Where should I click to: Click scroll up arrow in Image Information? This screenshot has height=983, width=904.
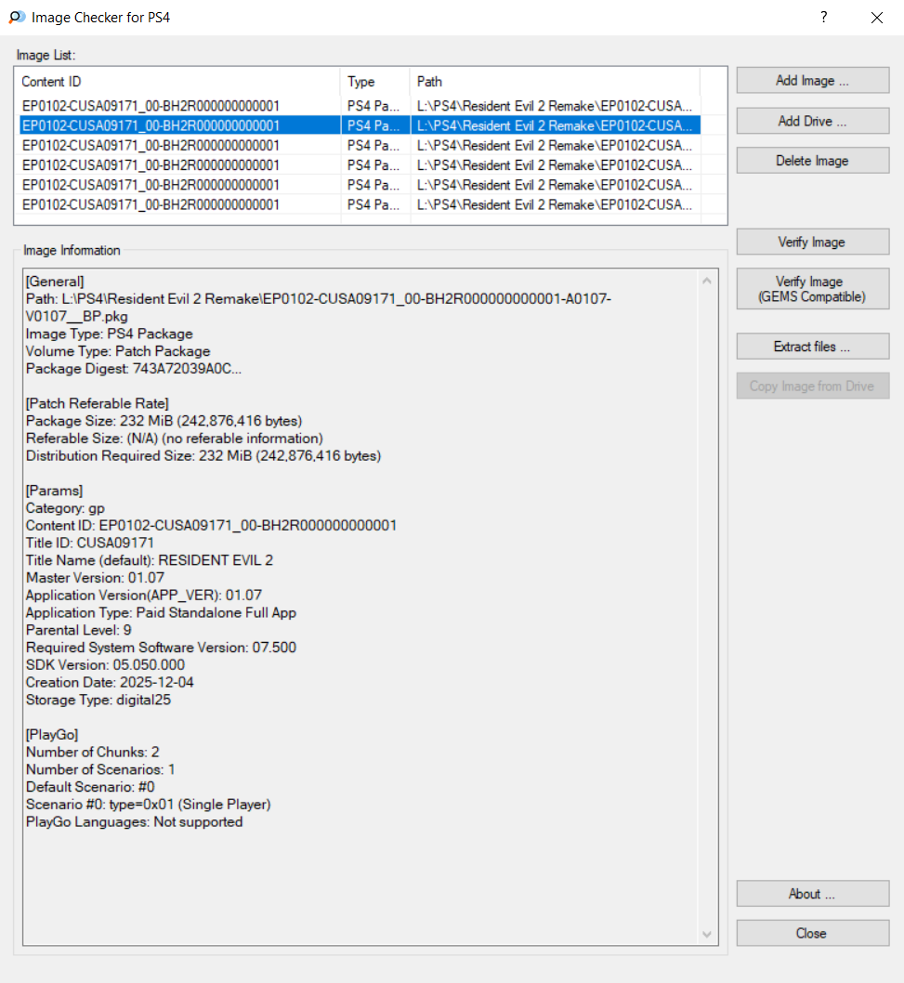[x=708, y=281]
